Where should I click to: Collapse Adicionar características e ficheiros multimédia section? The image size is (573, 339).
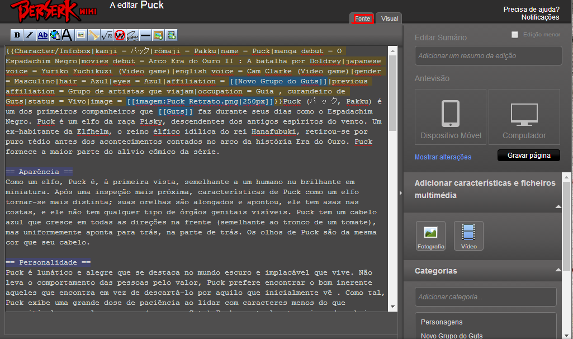click(558, 206)
